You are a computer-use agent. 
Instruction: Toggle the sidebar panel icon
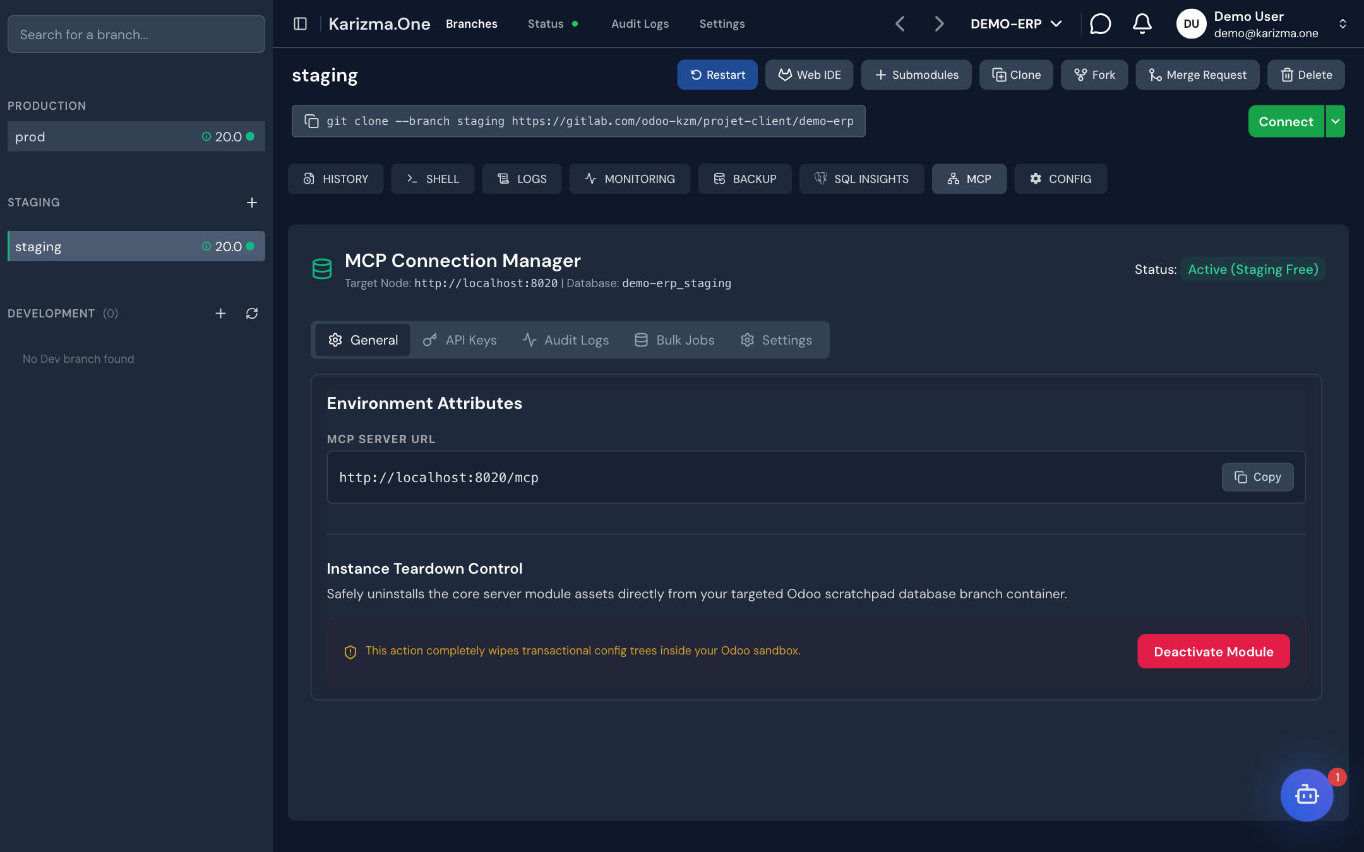(x=301, y=24)
